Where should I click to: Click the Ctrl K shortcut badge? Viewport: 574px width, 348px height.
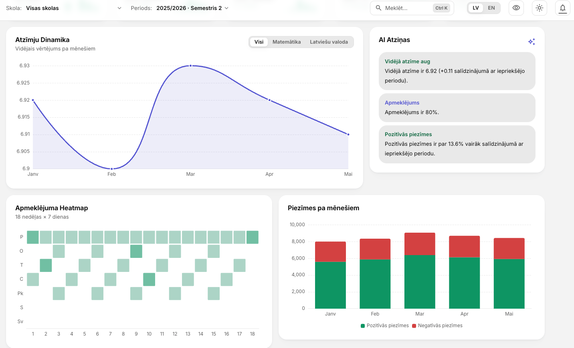pos(441,8)
